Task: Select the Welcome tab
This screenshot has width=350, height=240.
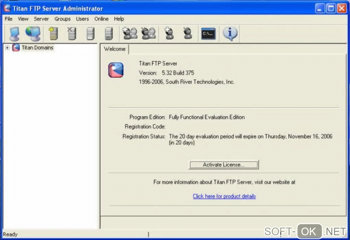Action: 115,49
